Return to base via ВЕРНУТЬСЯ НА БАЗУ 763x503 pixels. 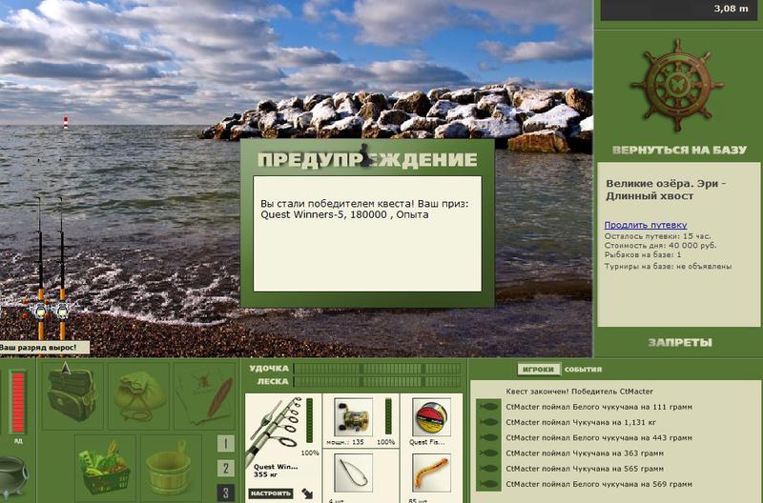[679, 150]
